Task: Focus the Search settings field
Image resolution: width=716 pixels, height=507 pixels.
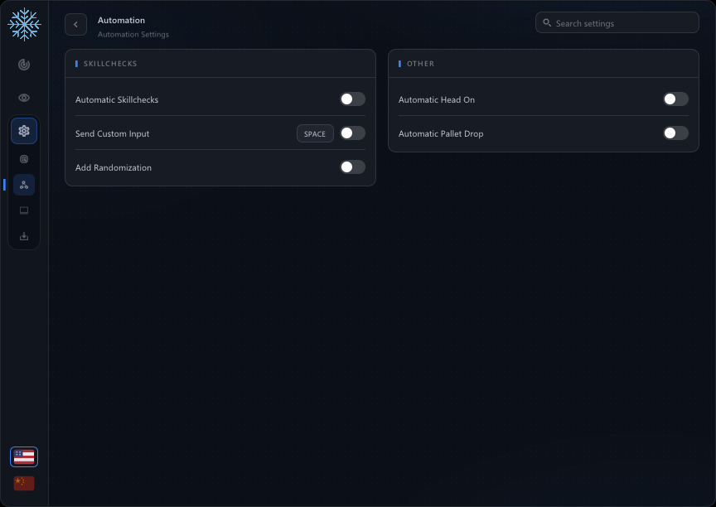Action: click(617, 23)
